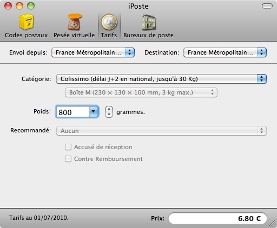
Task: Check the Accusé de réception checkbox
Action: (68, 147)
